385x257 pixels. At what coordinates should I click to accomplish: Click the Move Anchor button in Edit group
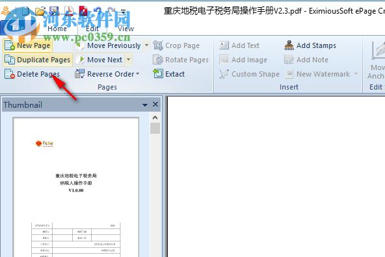[377, 60]
